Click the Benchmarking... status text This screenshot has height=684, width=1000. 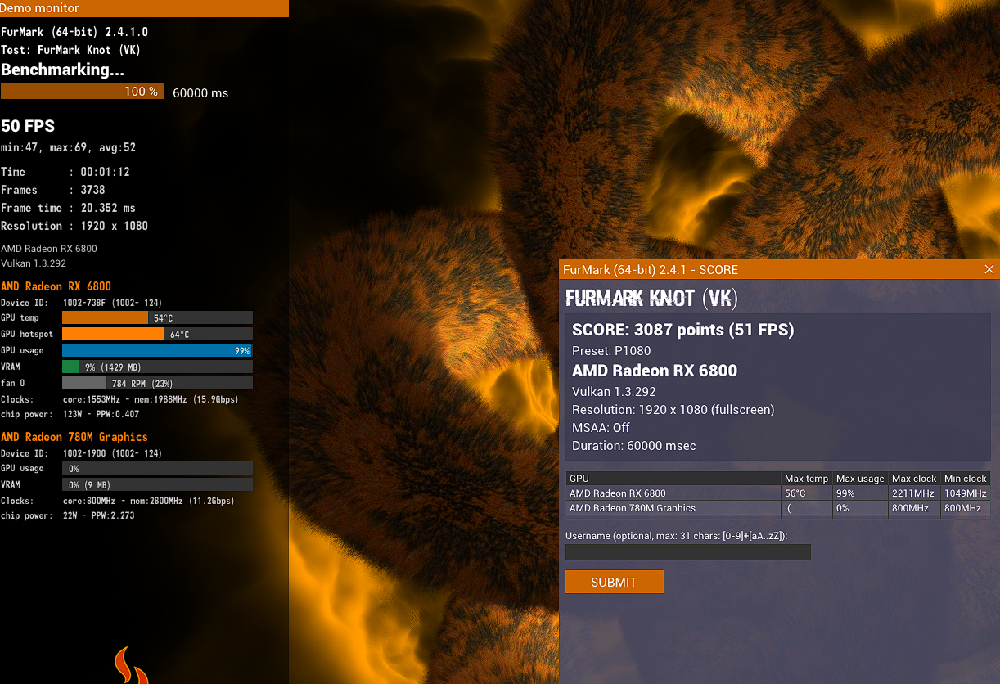tap(62, 70)
